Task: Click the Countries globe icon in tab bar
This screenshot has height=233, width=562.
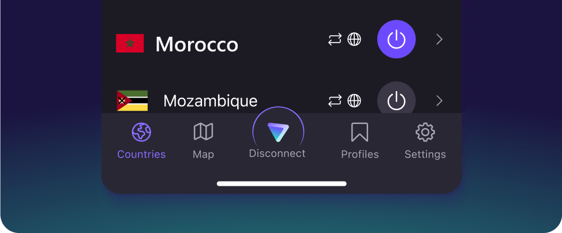Action: tap(141, 132)
